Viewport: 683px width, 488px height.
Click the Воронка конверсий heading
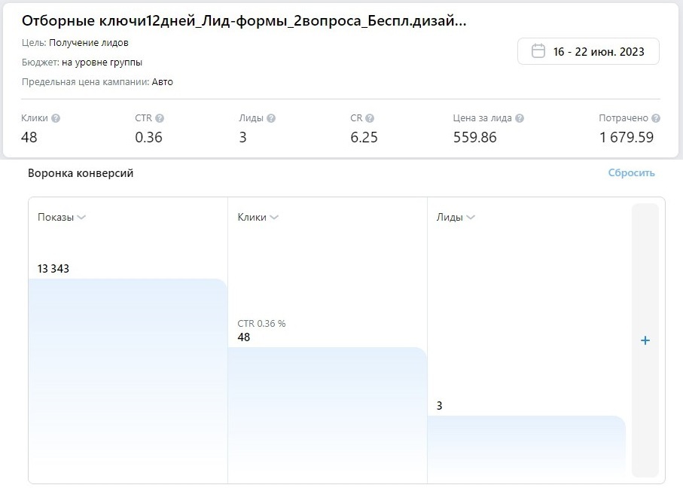[81, 173]
